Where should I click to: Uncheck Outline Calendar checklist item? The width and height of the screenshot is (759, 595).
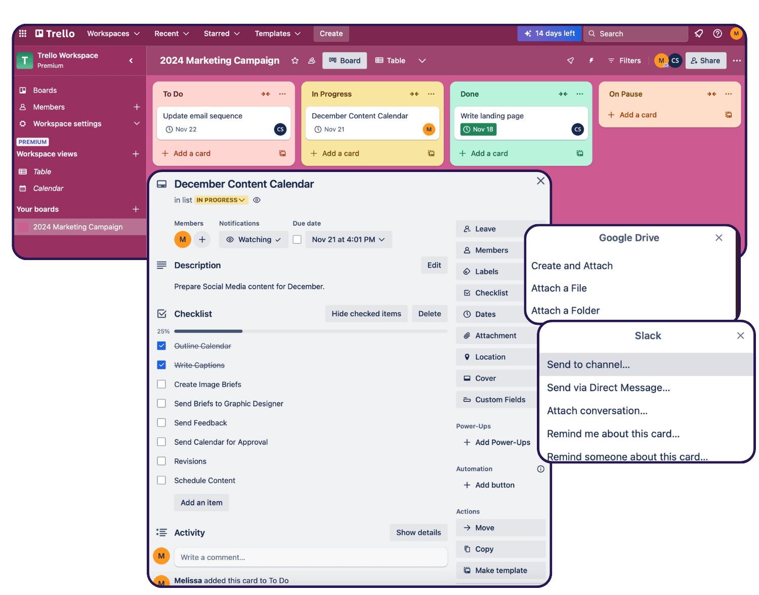click(161, 346)
